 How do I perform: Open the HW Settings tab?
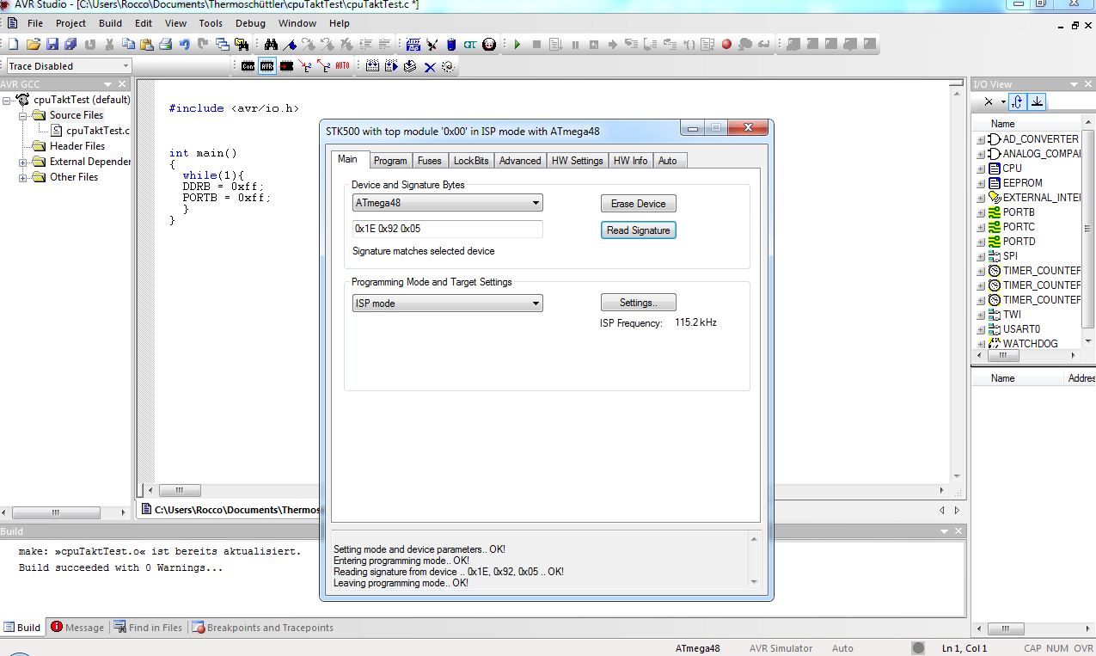pyautogui.click(x=577, y=161)
